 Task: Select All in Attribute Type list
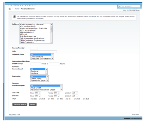click(x=45, y=86)
